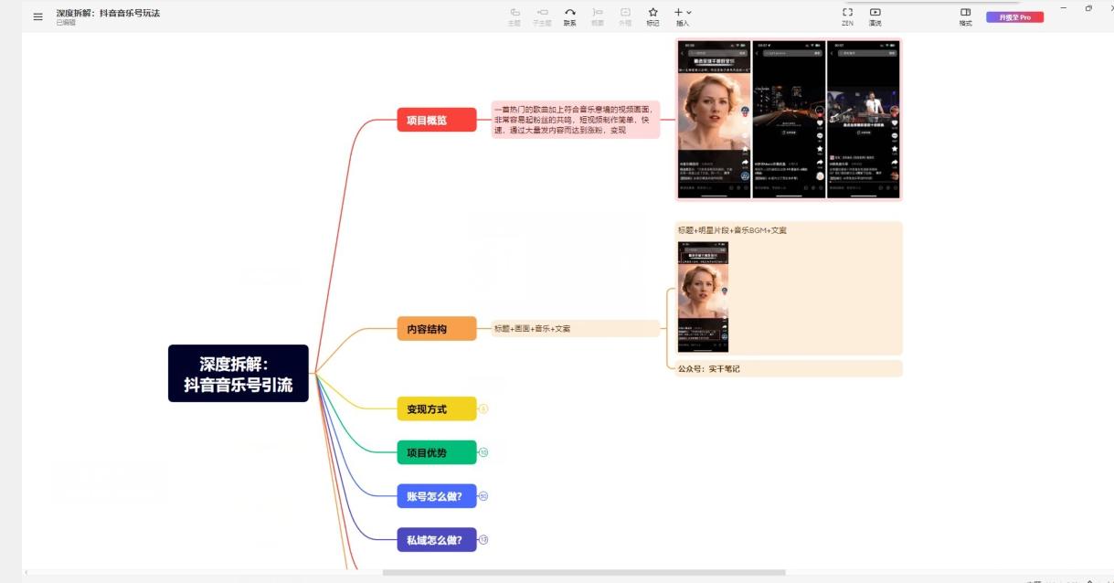Click the phone screenshot image near 项目概览
Image resolution: width=1114 pixels, height=583 pixels.
click(x=786, y=119)
